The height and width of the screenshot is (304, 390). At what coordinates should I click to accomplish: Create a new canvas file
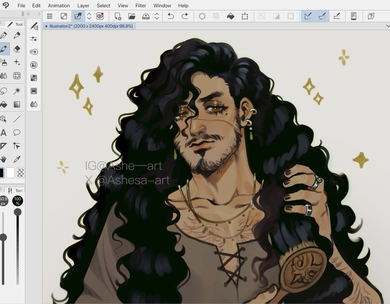118,16
